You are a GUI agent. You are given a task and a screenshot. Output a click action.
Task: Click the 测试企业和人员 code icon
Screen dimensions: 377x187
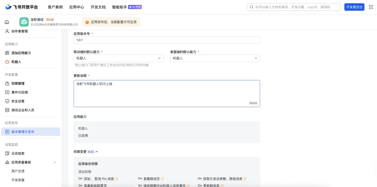point(7,110)
